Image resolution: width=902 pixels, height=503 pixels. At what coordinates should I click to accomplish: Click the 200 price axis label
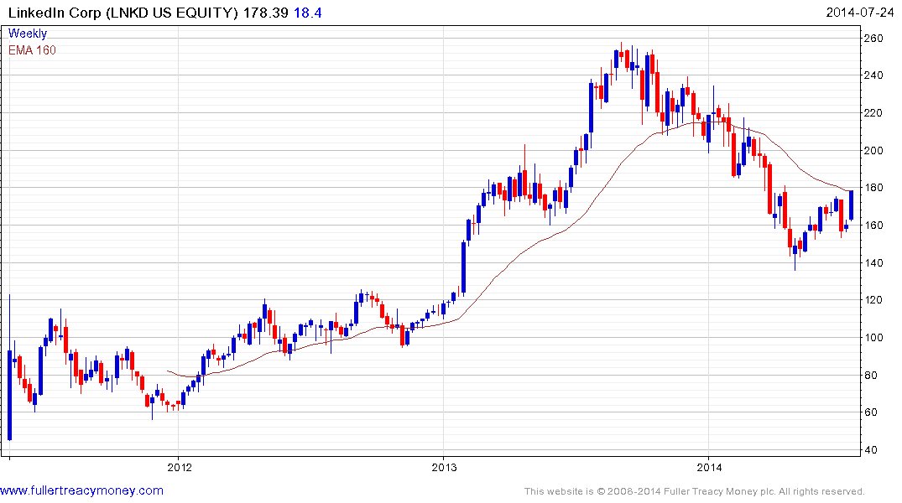coord(873,150)
